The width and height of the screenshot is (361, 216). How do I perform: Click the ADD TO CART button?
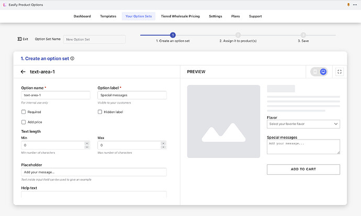click(x=303, y=169)
